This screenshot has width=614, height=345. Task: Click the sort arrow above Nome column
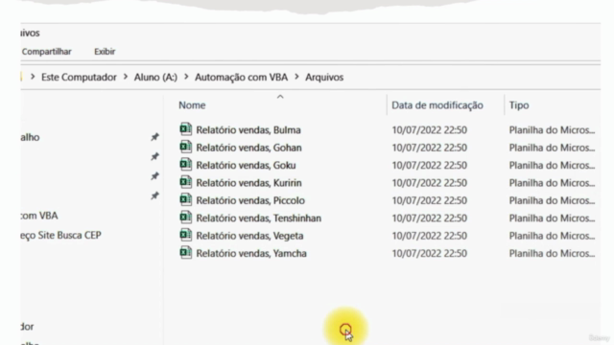pyautogui.click(x=280, y=97)
